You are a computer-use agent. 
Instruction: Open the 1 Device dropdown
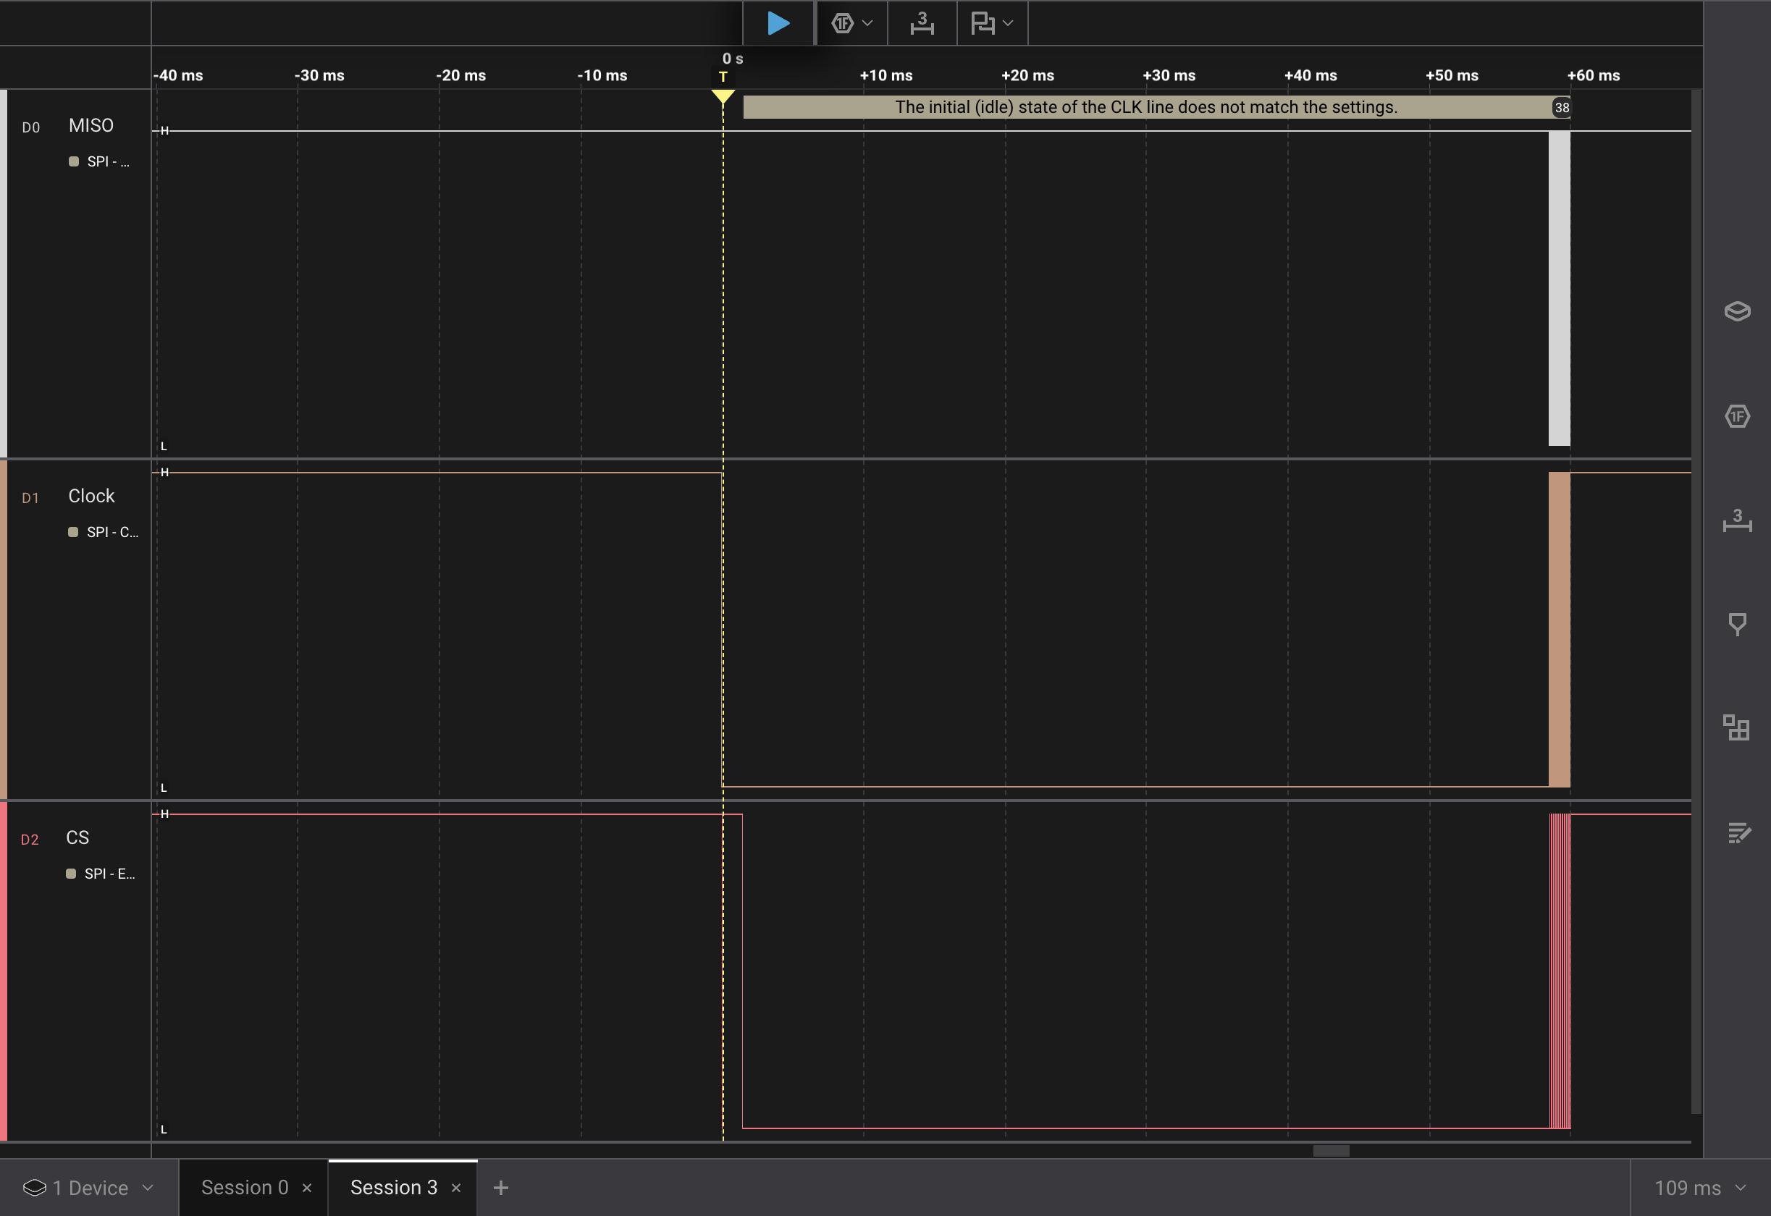coord(88,1188)
